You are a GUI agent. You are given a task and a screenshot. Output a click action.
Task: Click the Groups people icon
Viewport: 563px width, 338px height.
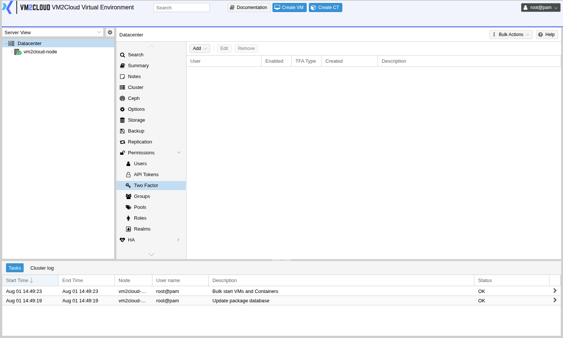click(128, 196)
